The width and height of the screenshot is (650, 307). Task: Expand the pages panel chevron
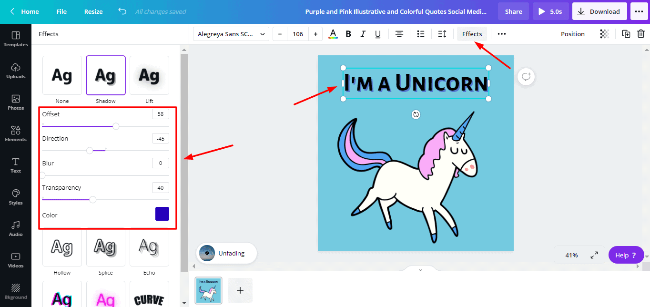click(x=420, y=270)
